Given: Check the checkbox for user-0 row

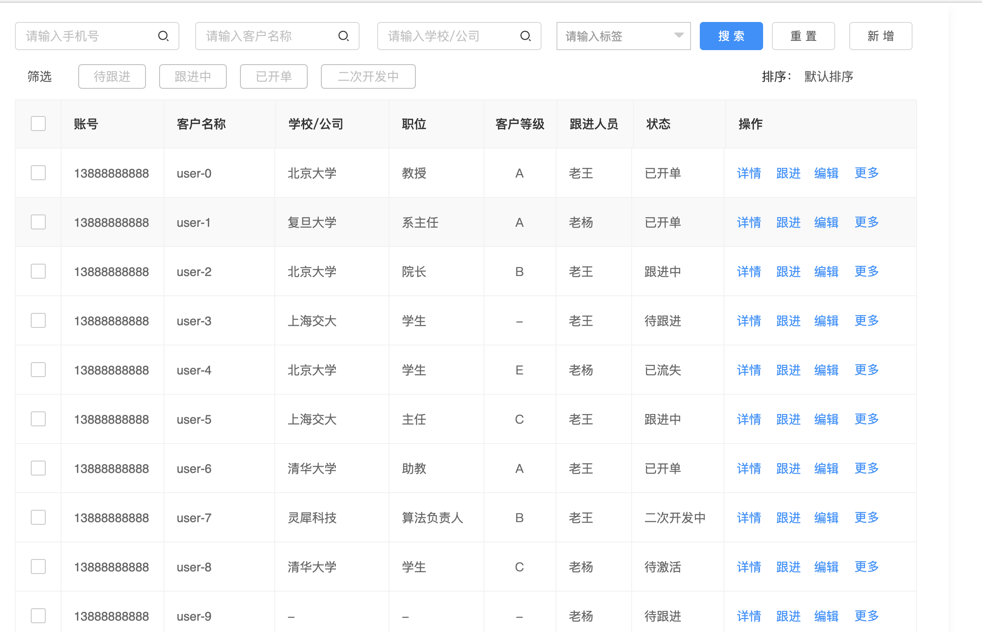Looking at the screenshot, I should point(38,173).
